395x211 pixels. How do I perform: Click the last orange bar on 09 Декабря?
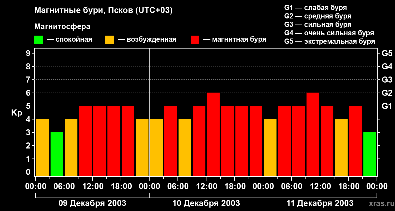point(142,147)
